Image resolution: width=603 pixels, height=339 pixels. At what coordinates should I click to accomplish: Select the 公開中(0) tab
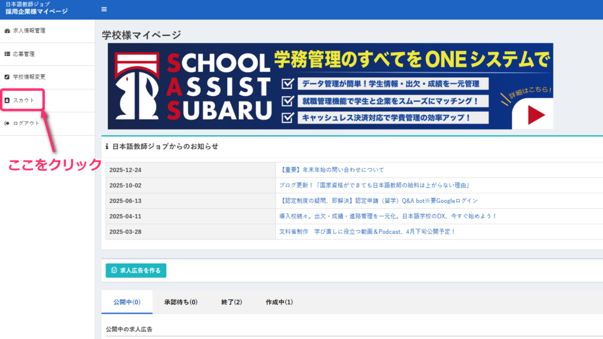127,303
